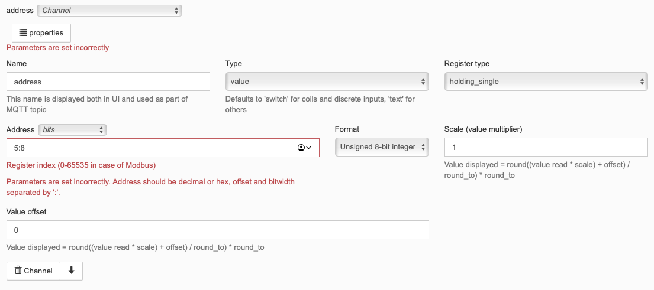The height and width of the screenshot is (290, 654).
Task: Click the list icon on properties button
Action: click(x=23, y=32)
